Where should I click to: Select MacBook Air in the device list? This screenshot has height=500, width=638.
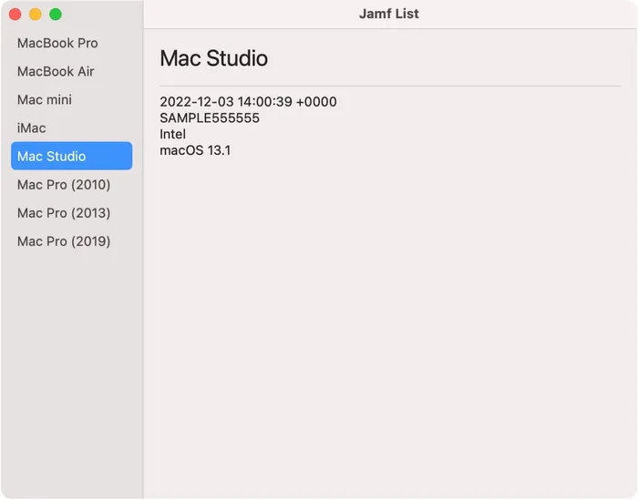pos(56,71)
